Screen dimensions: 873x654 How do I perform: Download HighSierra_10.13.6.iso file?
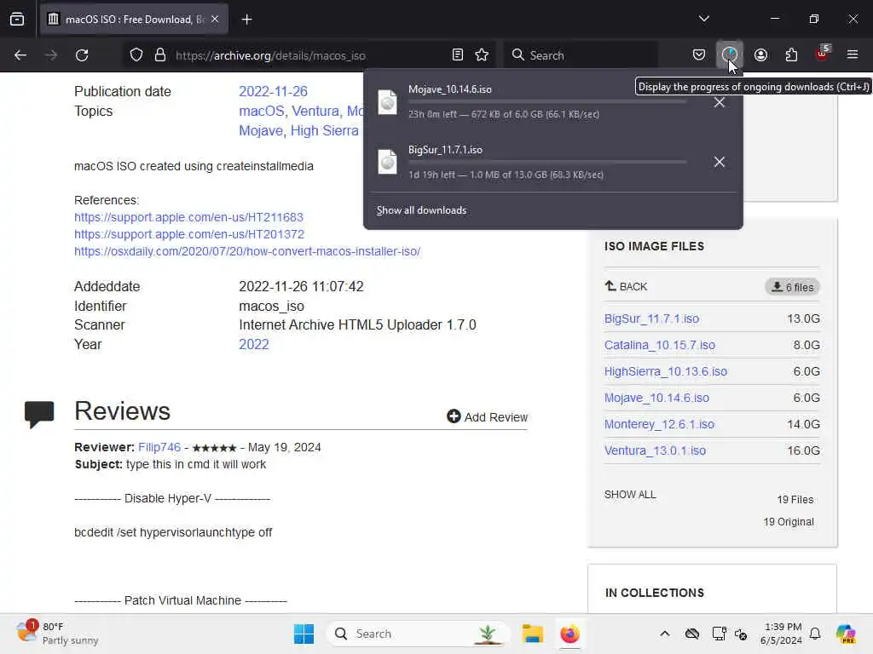point(666,371)
